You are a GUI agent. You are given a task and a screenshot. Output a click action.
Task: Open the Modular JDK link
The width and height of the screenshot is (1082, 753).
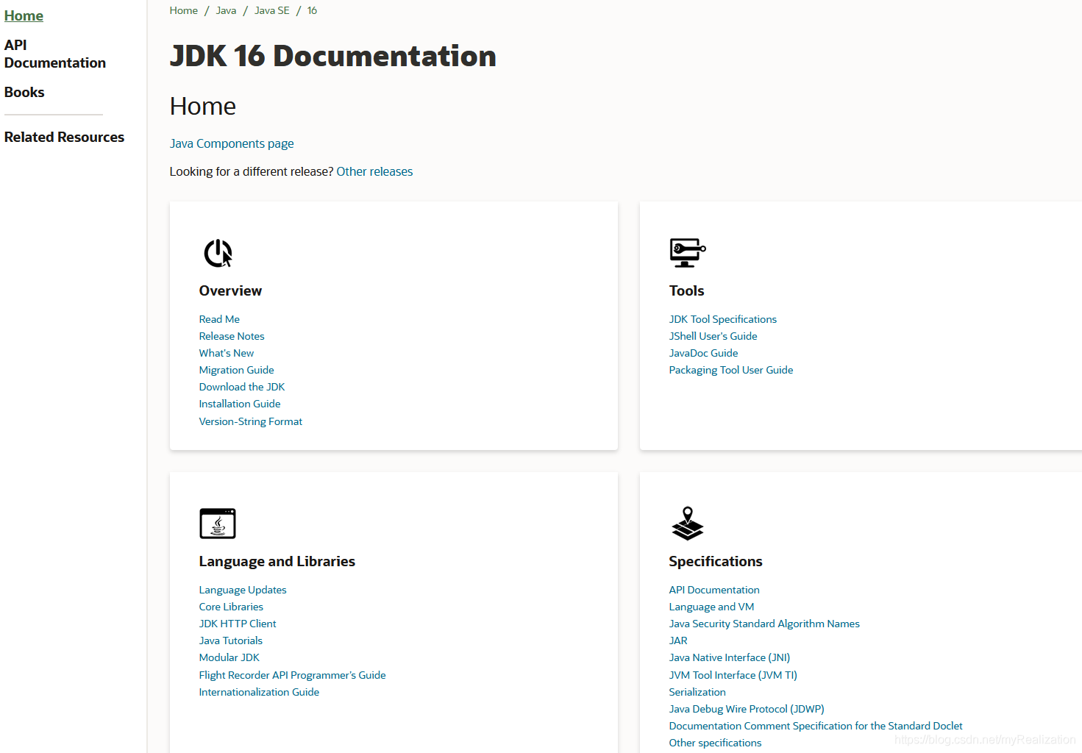tap(229, 657)
